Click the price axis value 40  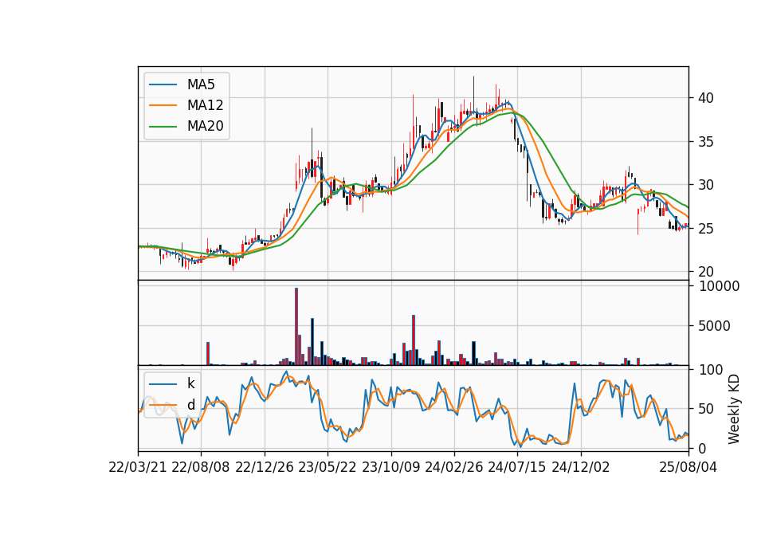705,98
